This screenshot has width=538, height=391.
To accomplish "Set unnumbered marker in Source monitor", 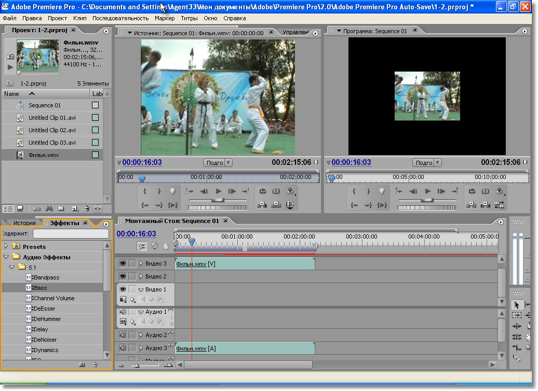I will pos(172,191).
